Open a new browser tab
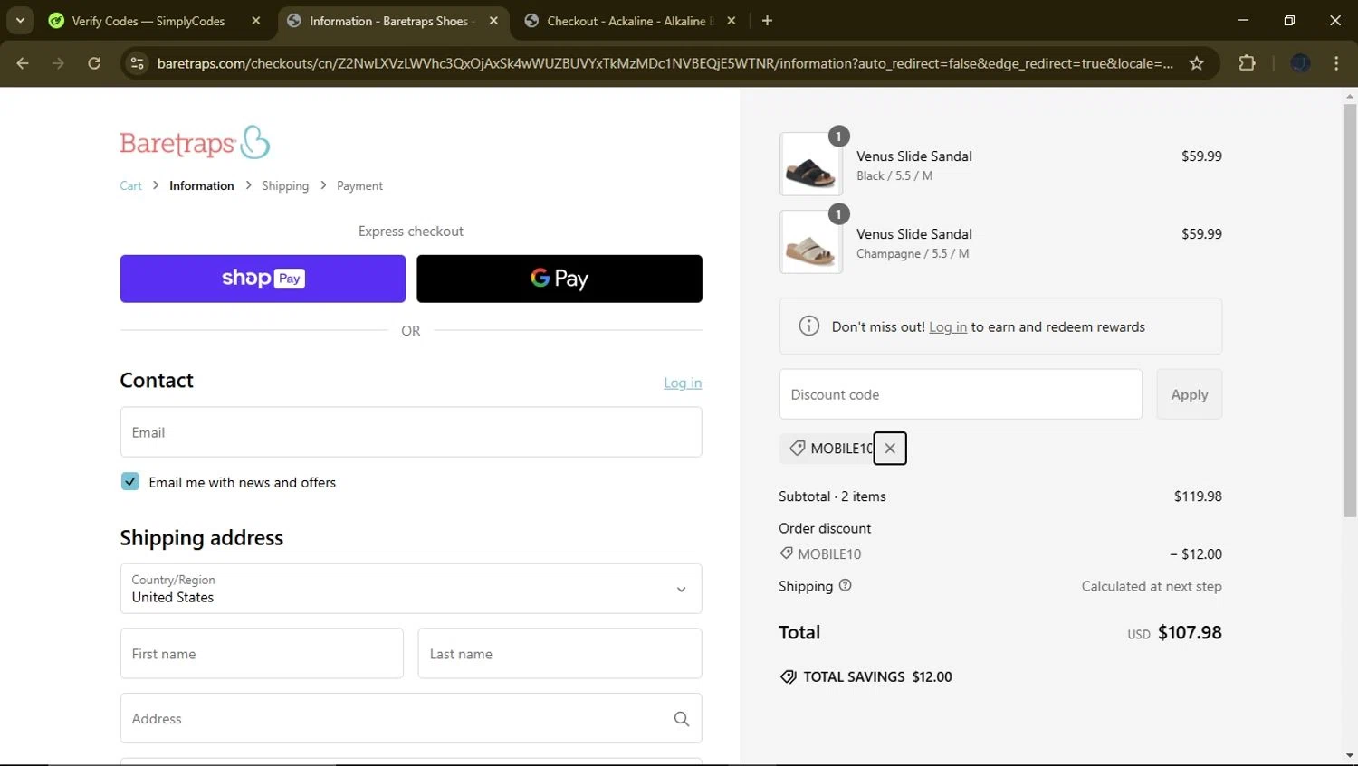The image size is (1358, 766). coord(767,21)
